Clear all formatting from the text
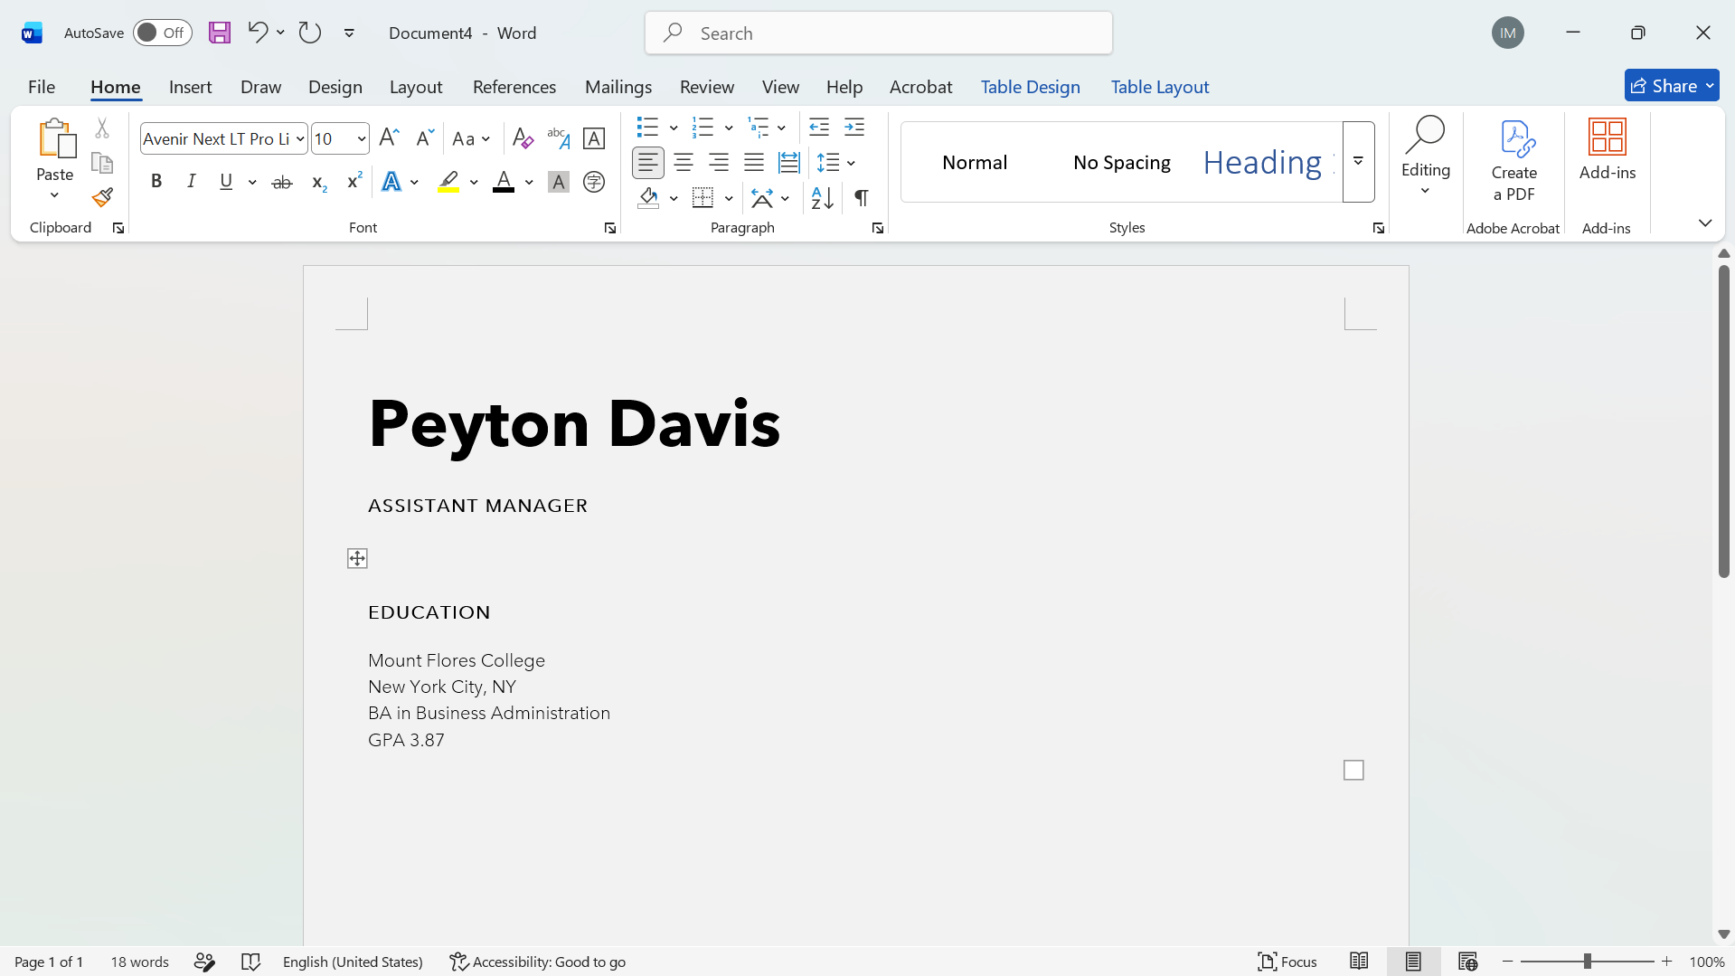The height and width of the screenshot is (976, 1735). click(523, 138)
